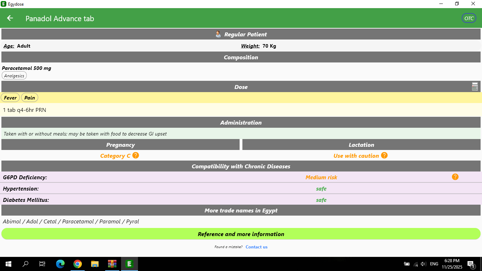This screenshot has width=482, height=271.
Task: Open File Explorer from the taskbar
Action: 95,264
